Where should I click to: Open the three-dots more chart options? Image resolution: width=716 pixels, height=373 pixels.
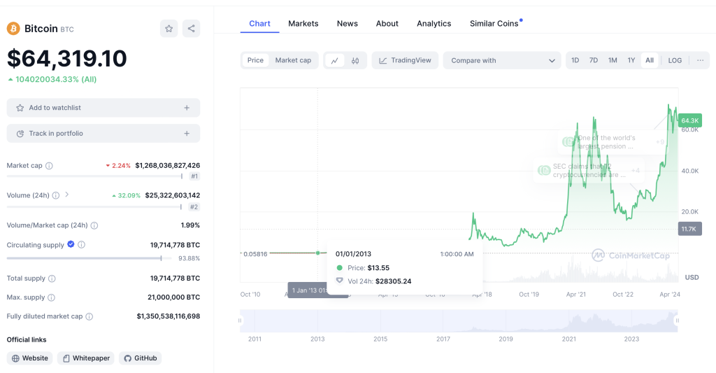click(x=700, y=60)
